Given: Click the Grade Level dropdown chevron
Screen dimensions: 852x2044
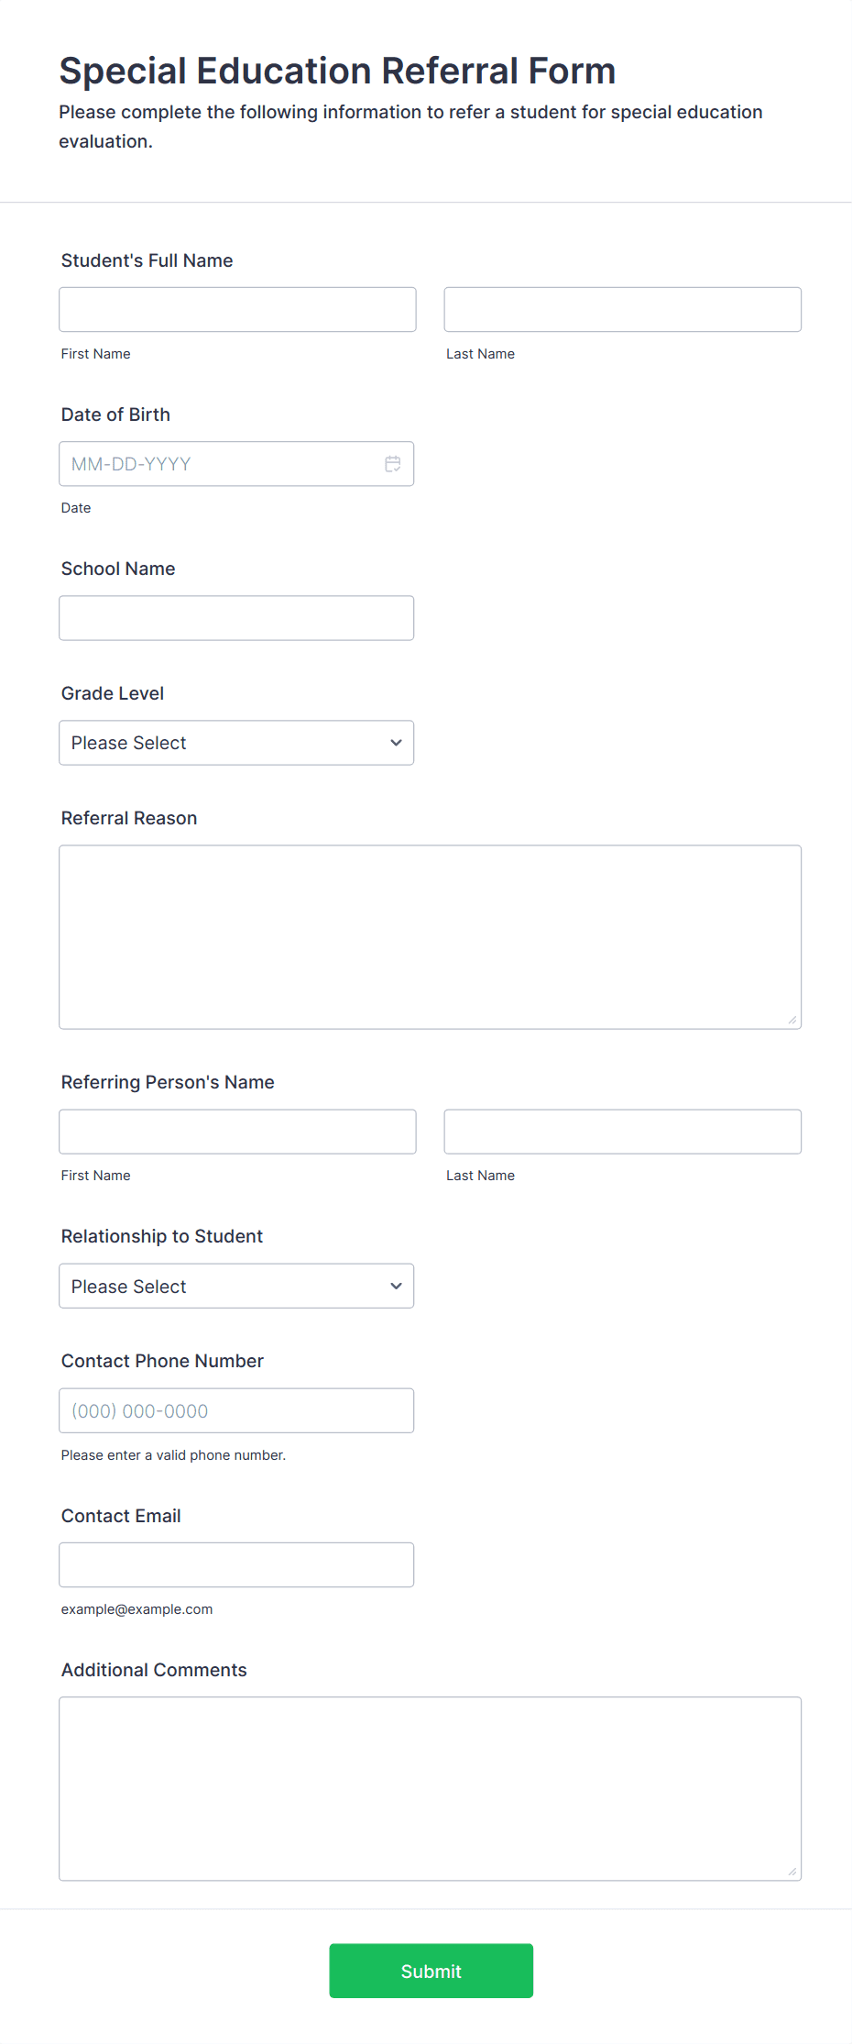Looking at the screenshot, I should [396, 743].
